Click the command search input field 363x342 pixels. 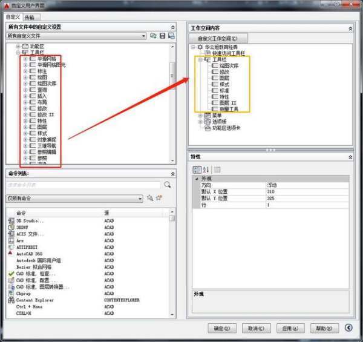[83, 185]
